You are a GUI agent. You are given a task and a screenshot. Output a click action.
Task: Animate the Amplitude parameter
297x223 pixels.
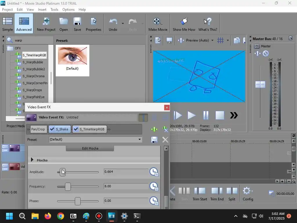point(154,172)
